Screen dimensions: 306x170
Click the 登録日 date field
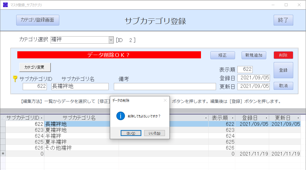coord(254,78)
